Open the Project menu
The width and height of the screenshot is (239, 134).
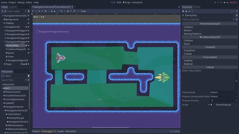(12, 3)
